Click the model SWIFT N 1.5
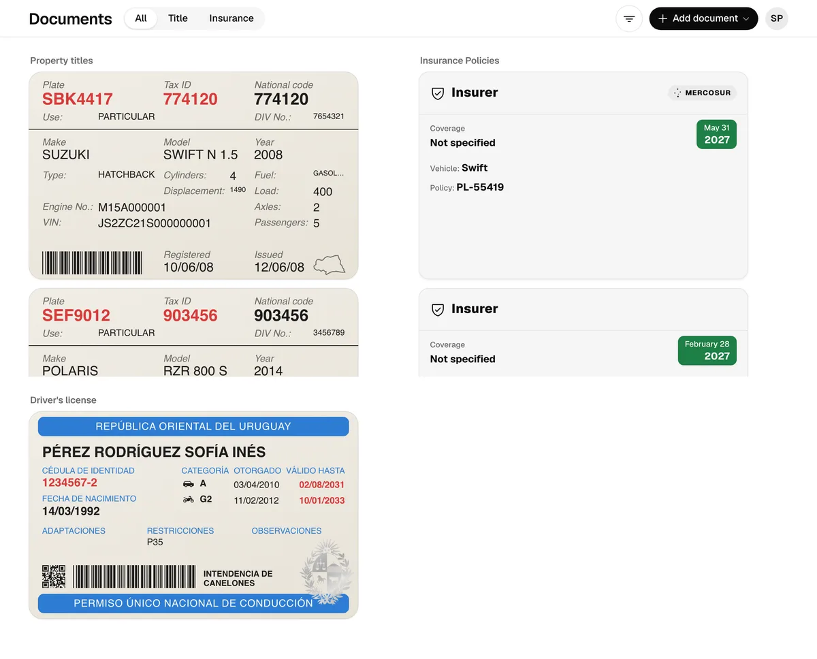Screen dimensions: 817x659 coord(201,155)
